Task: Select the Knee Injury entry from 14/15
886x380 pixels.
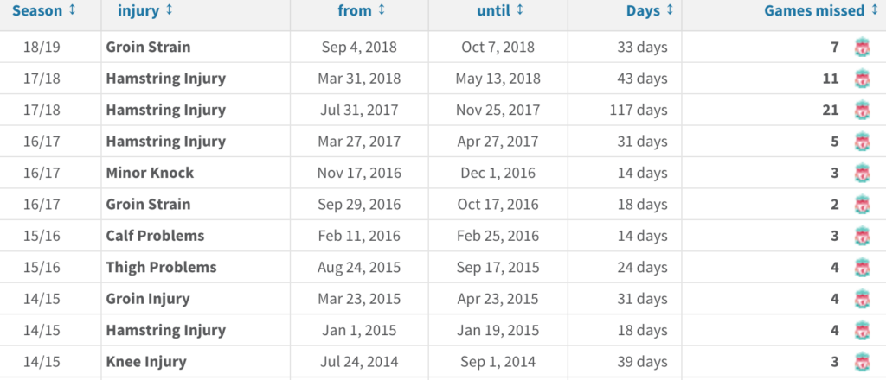Action: [x=146, y=362]
